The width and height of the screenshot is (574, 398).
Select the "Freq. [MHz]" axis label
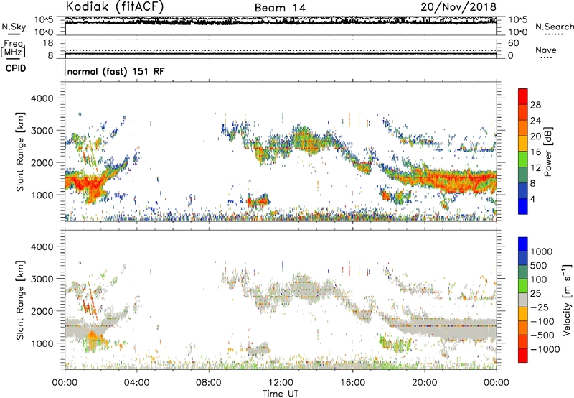coord(13,48)
